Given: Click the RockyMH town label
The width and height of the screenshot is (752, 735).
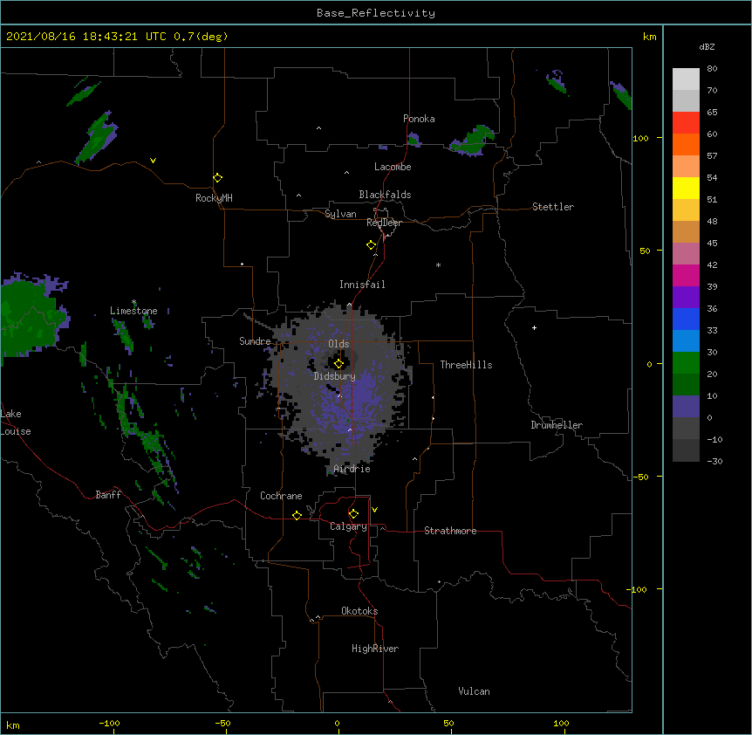Looking at the screenshot, I should tap(214, 198).
